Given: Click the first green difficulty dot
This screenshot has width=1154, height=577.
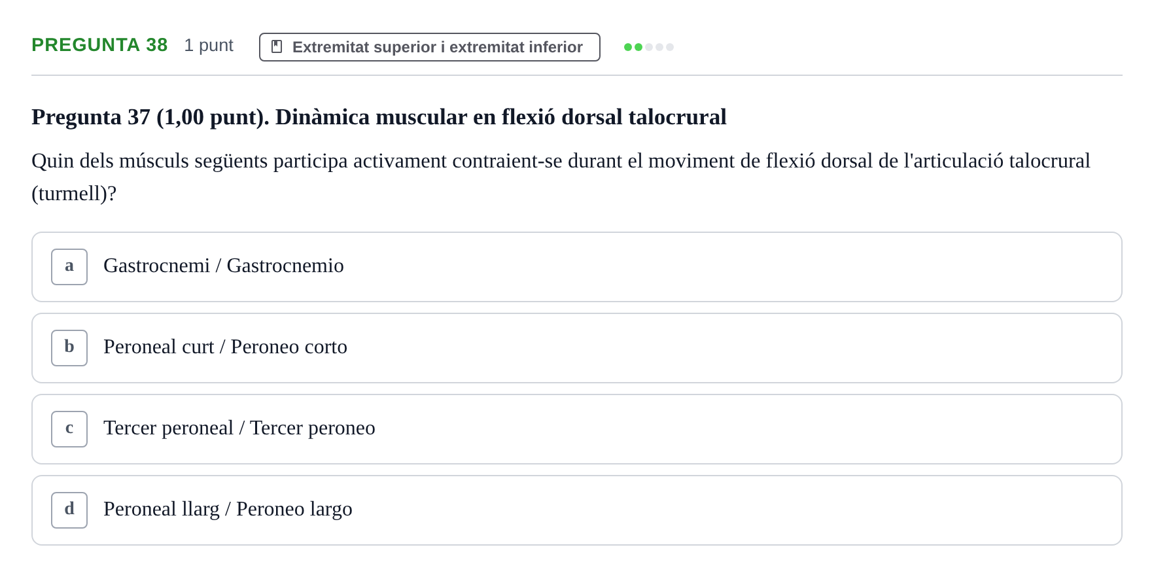Looking at the screenshot, I should click(628, 47).
